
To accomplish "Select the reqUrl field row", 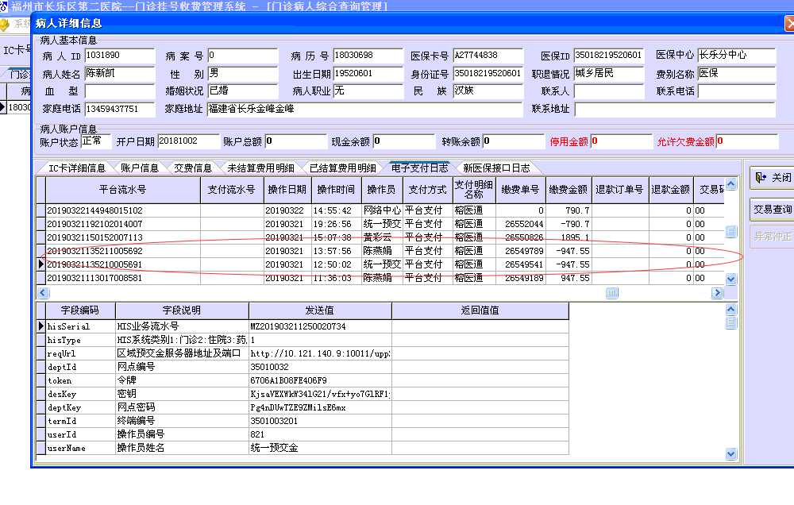I will point(303,353).
